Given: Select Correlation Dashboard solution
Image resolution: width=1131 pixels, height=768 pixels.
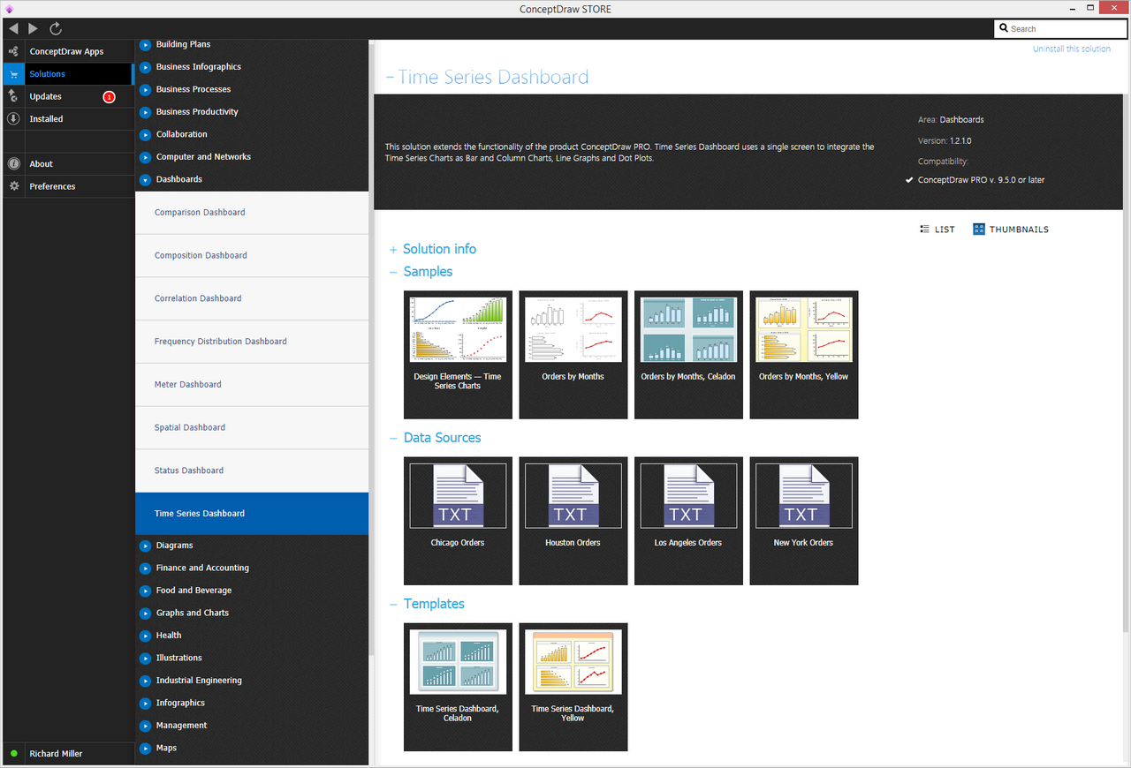Looking at the screenshot, I should pyautogui.click(x=252, y=299).
